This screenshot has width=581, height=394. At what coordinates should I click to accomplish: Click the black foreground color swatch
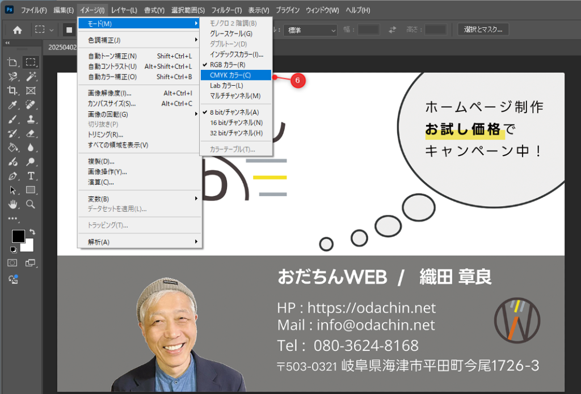tap(18, 236)
